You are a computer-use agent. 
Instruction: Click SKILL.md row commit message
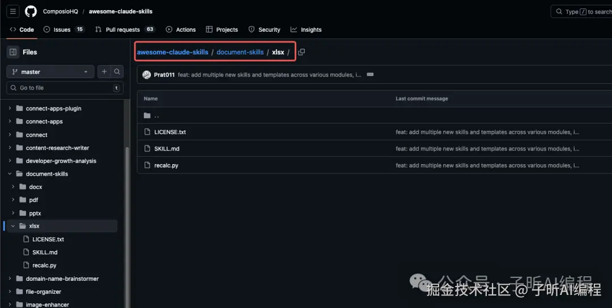pyautogui.click(x=487, y=148)
